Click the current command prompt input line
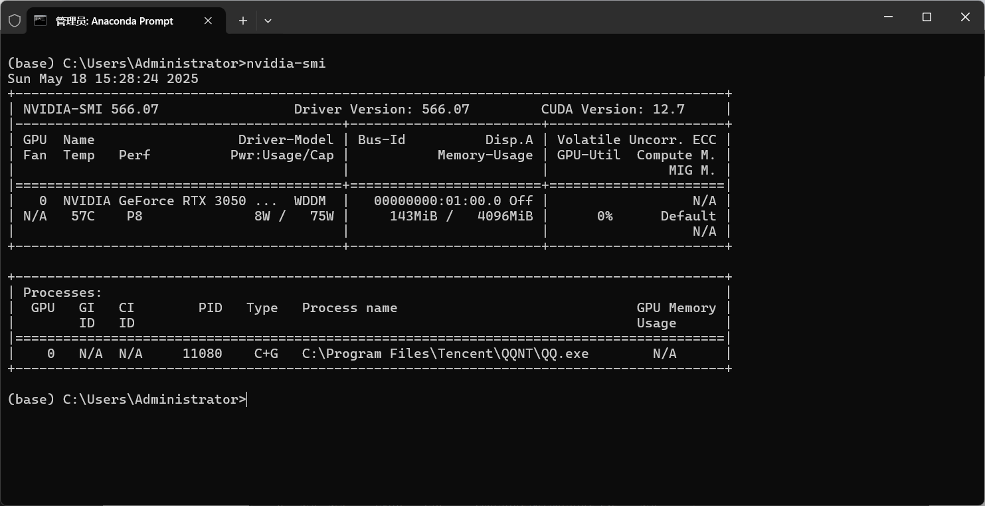 tap(128, 399)
